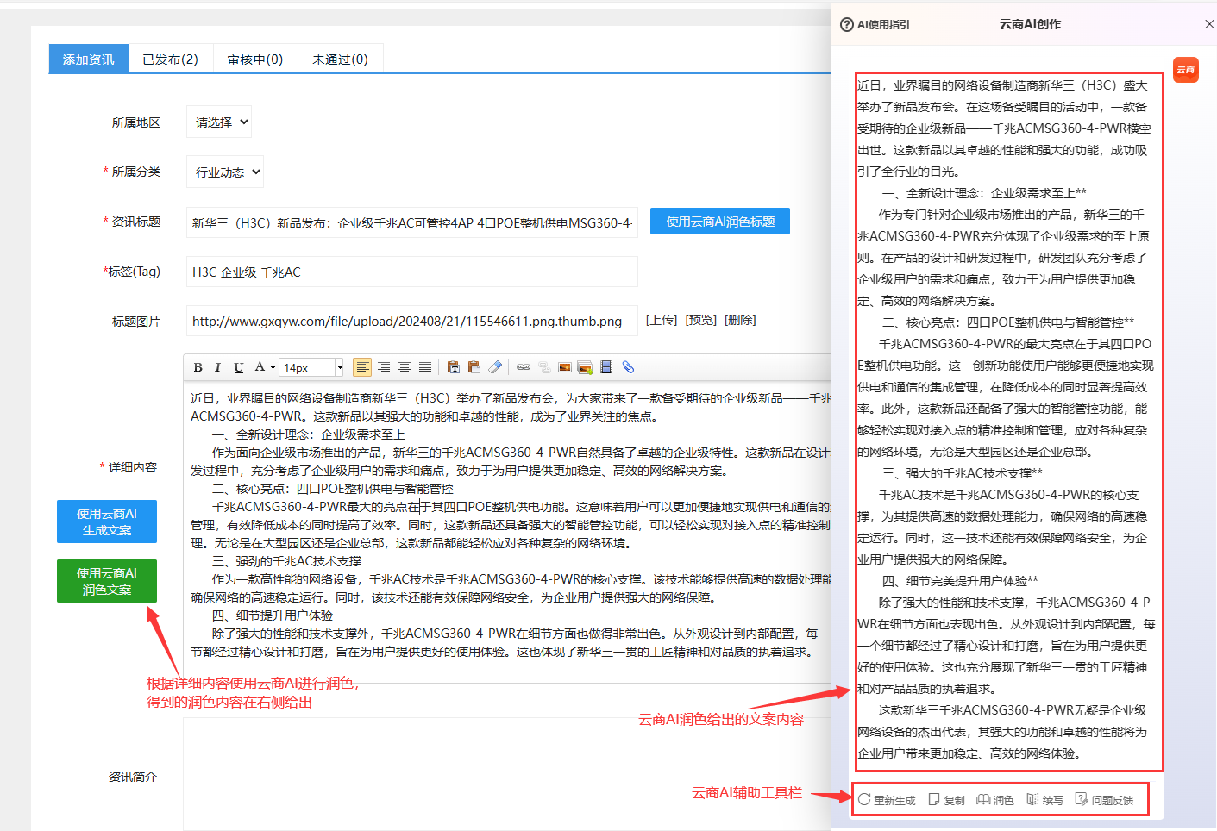
Task: Click the 标签(Tag) input field
Action: click(412, 272)
